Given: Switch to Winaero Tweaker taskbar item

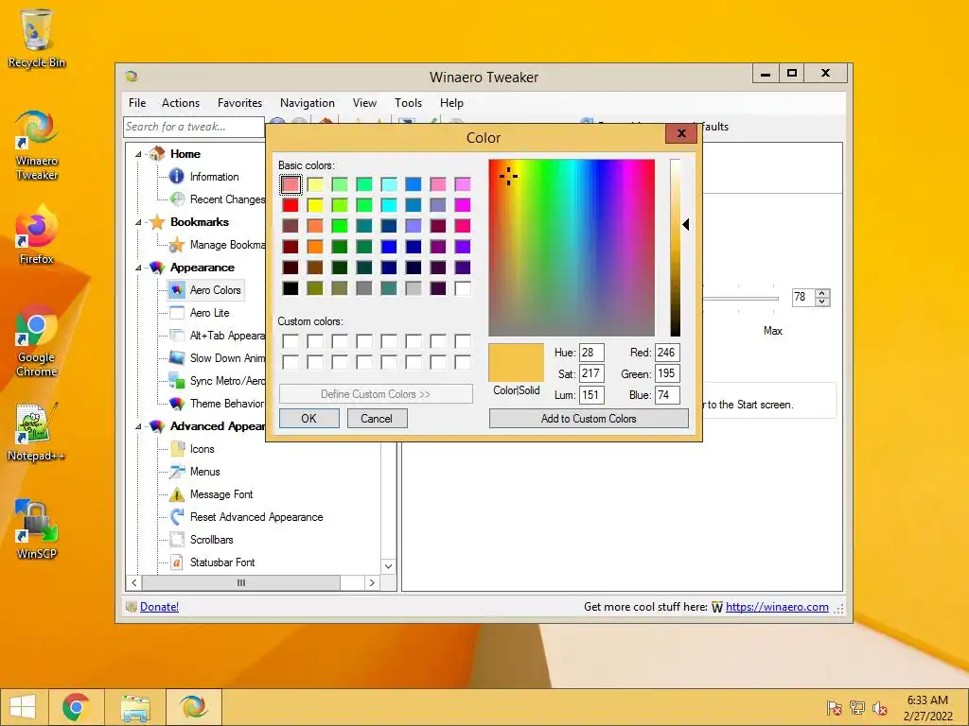Looking at the screenshot, I should click(x=193, y=707).
